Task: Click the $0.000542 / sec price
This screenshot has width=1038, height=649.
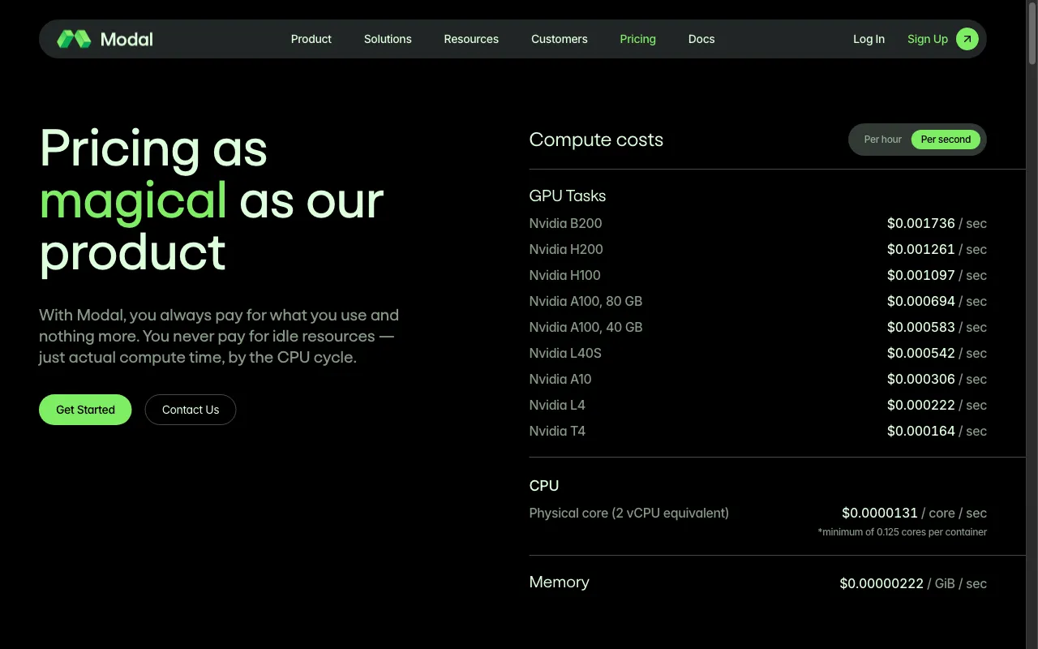Action: point(937,353)
